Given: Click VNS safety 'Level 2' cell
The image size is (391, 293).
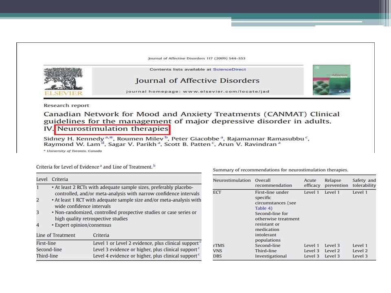Looking at the screenshot, I should point(360,251).
